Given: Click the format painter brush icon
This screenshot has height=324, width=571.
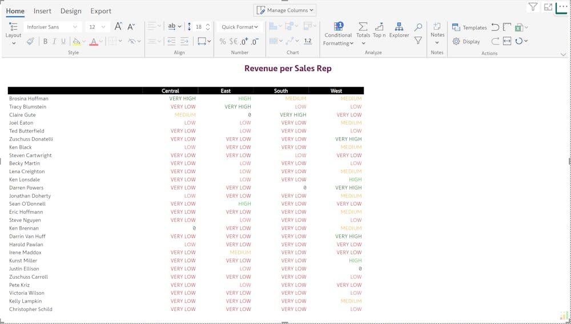Looking at the screenshot, I should [x=30, y=41].
